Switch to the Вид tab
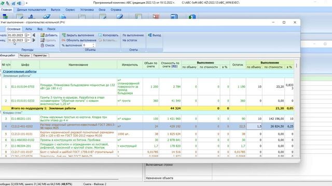Screen dimensions: 332x186 pos(40,29)
